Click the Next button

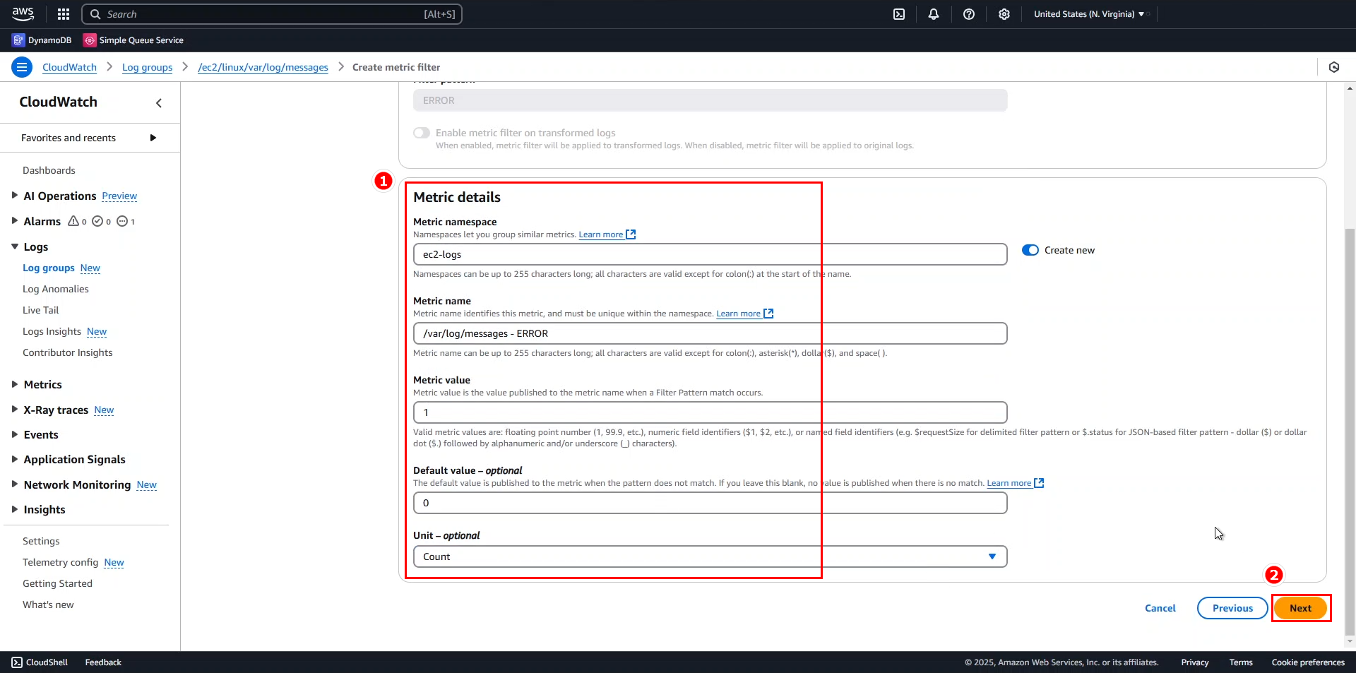point(1300,608)
